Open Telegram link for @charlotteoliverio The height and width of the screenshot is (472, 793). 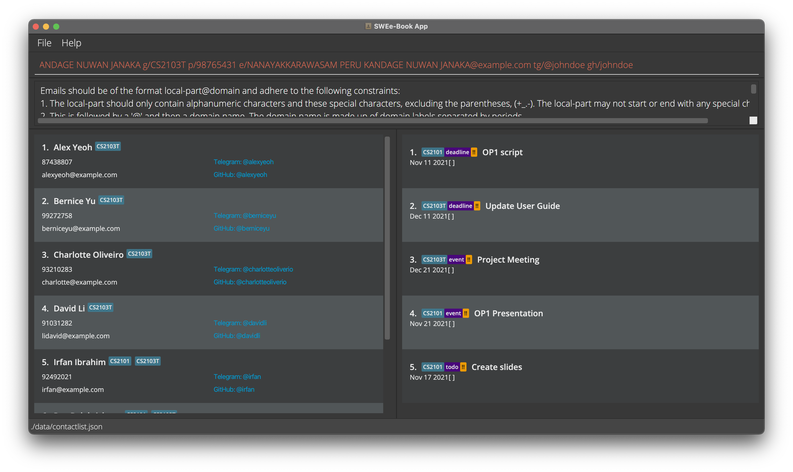click(253, 269)
